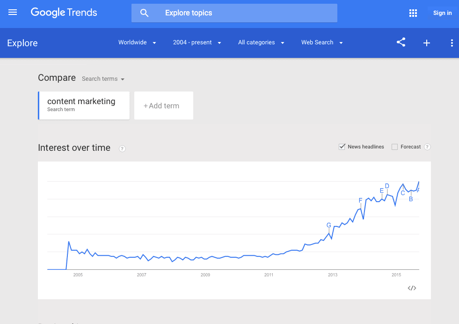Click the search magnifier icon
The width and height of the screenshot is (459, 324).
pyautogui.click(x=144, y=13)
